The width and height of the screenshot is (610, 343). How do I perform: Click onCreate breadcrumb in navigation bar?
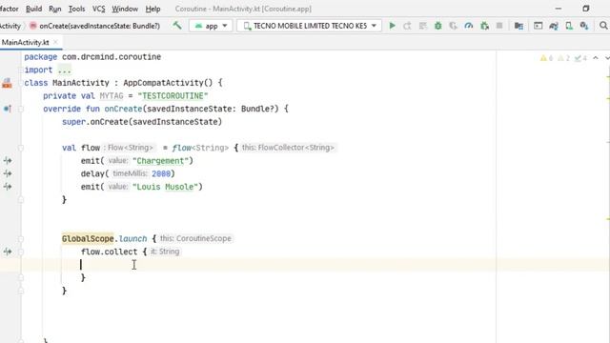coord(95,26)
